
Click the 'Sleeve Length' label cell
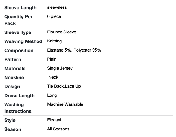[x=20, y=8]
